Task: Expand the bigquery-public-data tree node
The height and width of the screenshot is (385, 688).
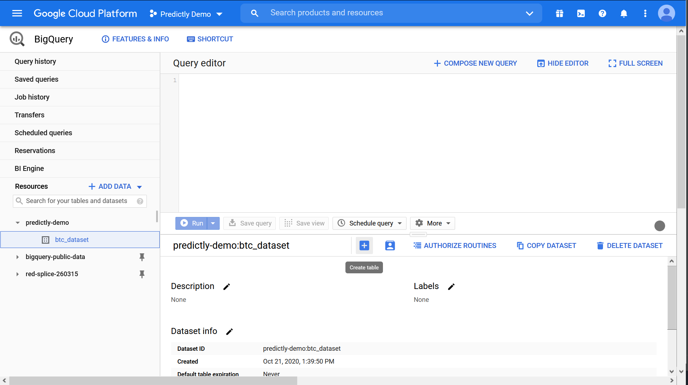Action: [17, 257]
